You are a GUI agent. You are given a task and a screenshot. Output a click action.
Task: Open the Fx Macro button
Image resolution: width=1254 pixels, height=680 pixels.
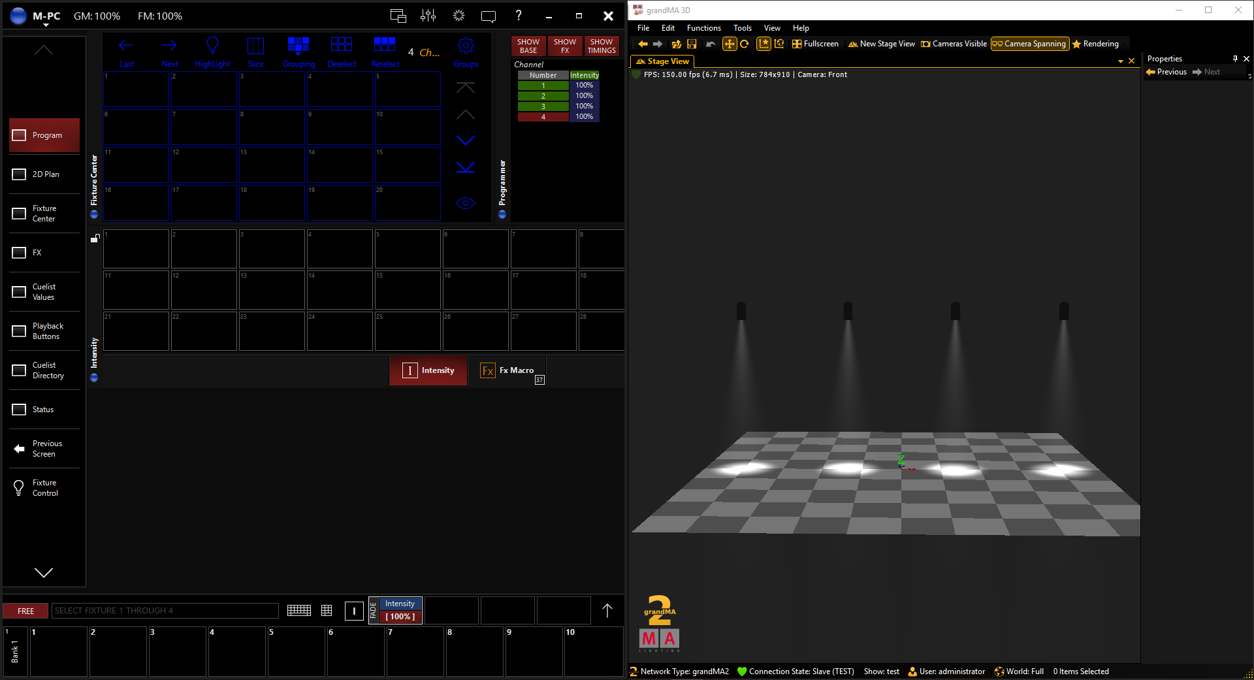[x=507, y=370]
